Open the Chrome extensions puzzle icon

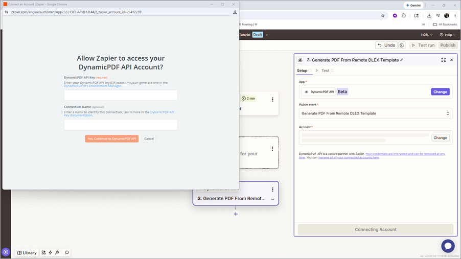(x=404, y=16)
